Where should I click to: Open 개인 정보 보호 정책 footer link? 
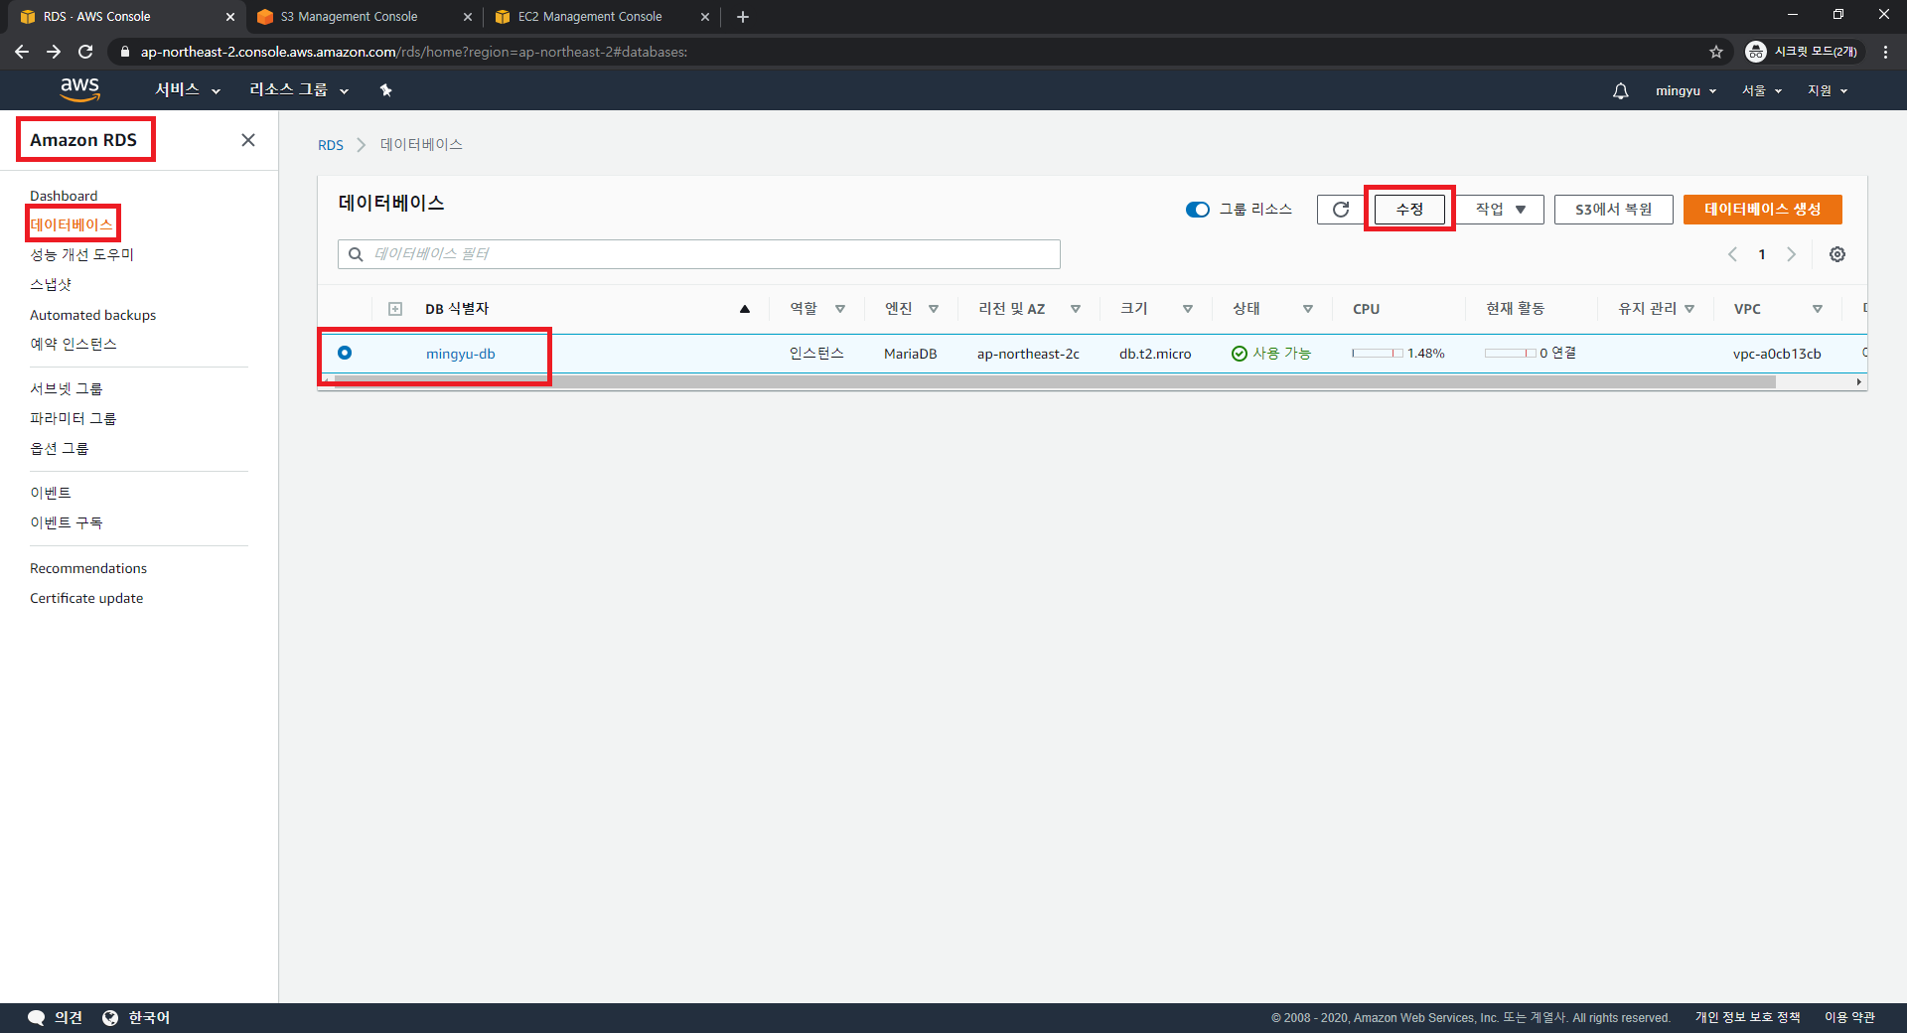[1747, 1017]
